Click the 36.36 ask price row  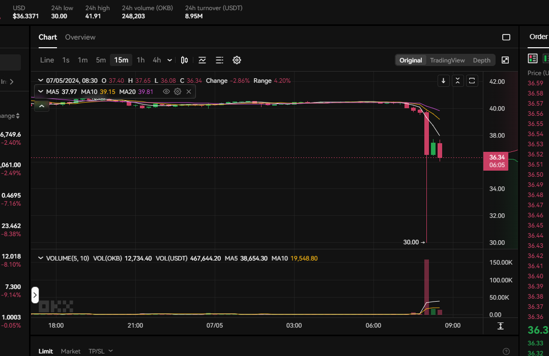point(536,316)
